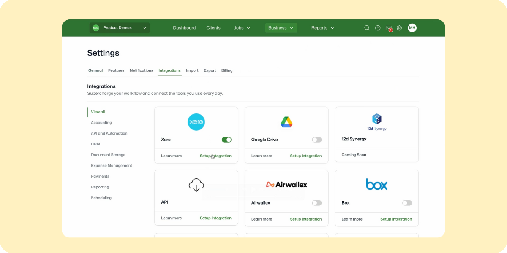507x253 pixels.
Task: Expand the Reports menu
Action: [323, 28]
